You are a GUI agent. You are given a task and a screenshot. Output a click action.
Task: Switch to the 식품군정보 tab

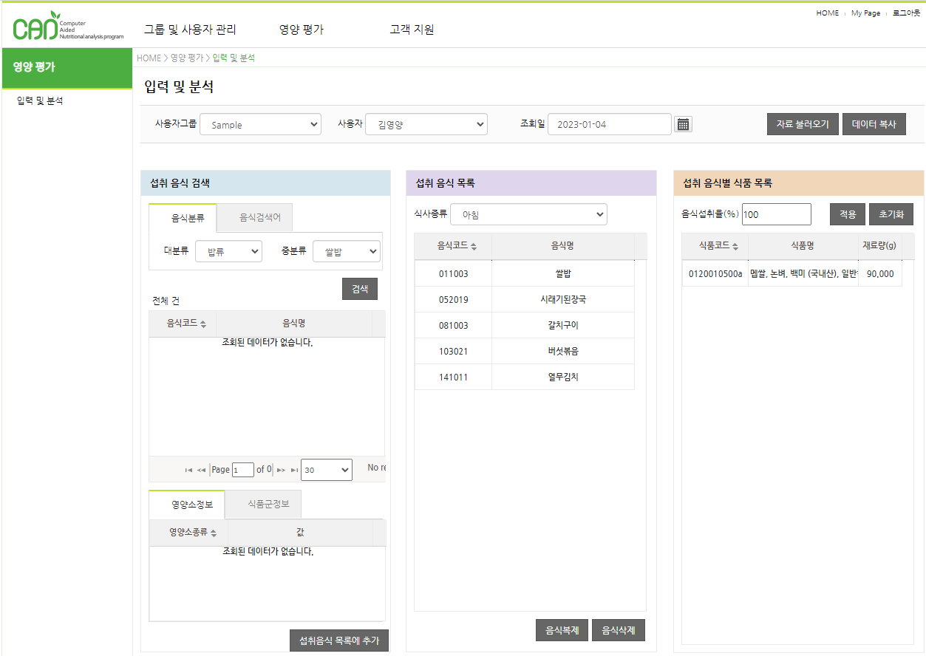[x=263, y=505]
